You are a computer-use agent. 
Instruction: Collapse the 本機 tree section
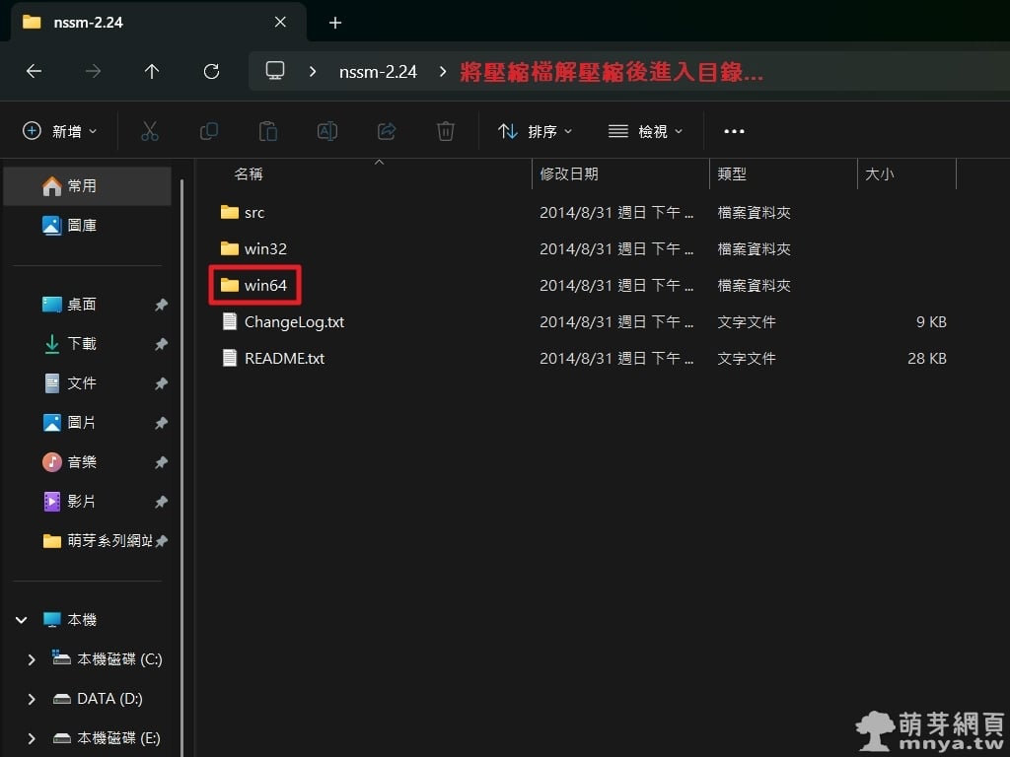point(21,620)
